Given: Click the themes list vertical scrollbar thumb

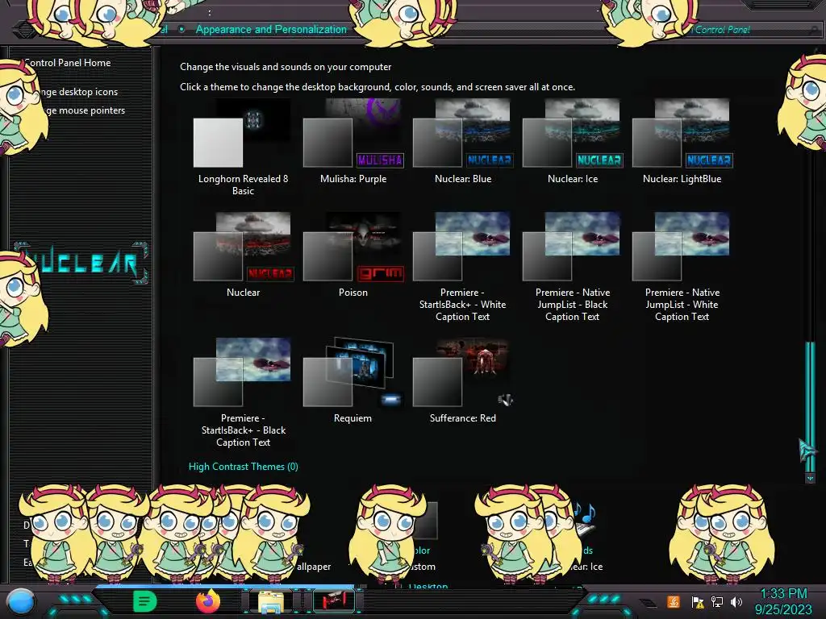Looking at the screenshot, I should 810,405.
